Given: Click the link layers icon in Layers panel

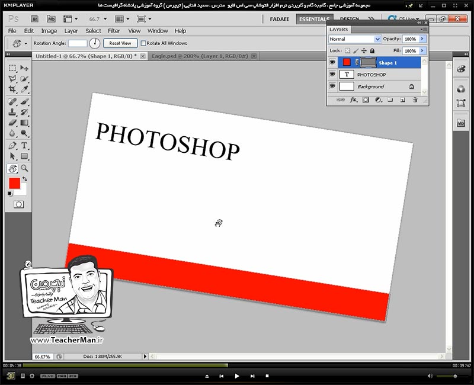Looking at the screenshot, I should (340, 100).
